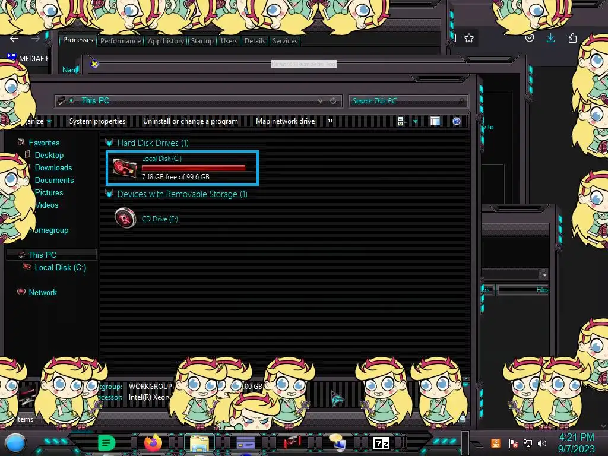Switch to the Processes tab

point(78,40)
